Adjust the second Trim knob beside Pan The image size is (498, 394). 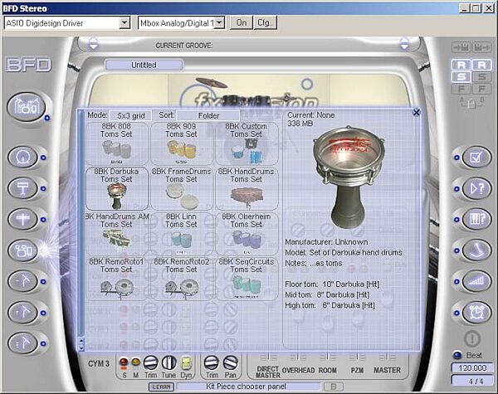pyautogui.click(x=211, y=362)
